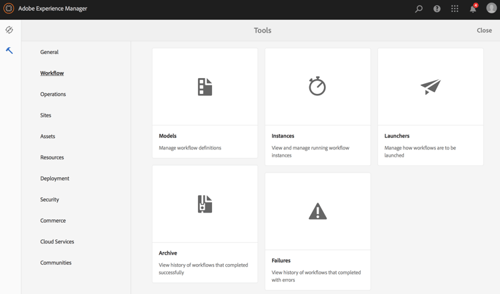
Task: Open the Resources category
Action: 52,157
